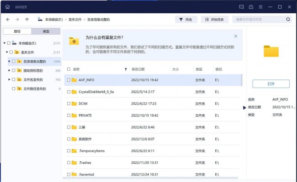Click 丢失文件 in the breadcrumb
This screenshot has width=297, height=182.
point(75,20)
